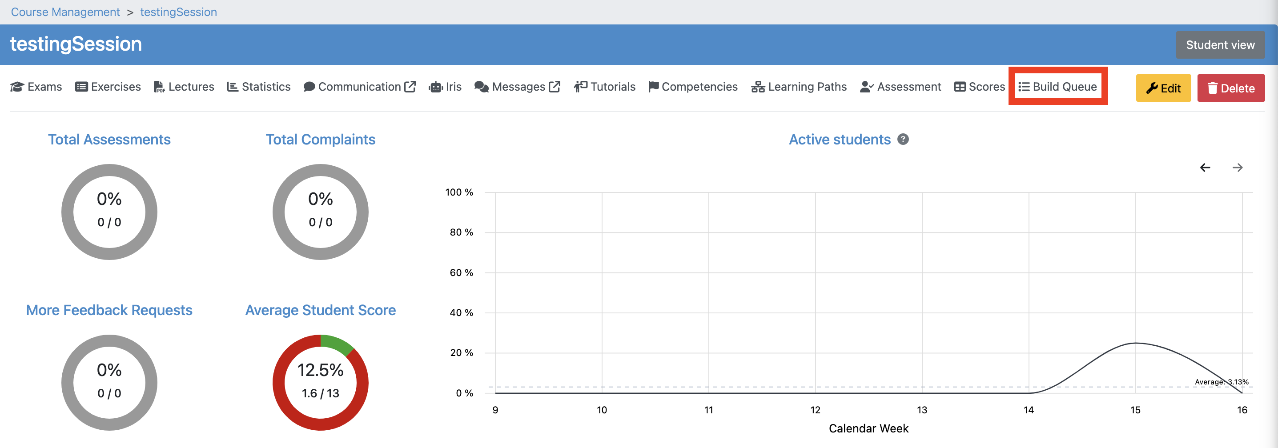Open Average Student Score link
This screenshot has height=448, width=1278.
[321, 310]
